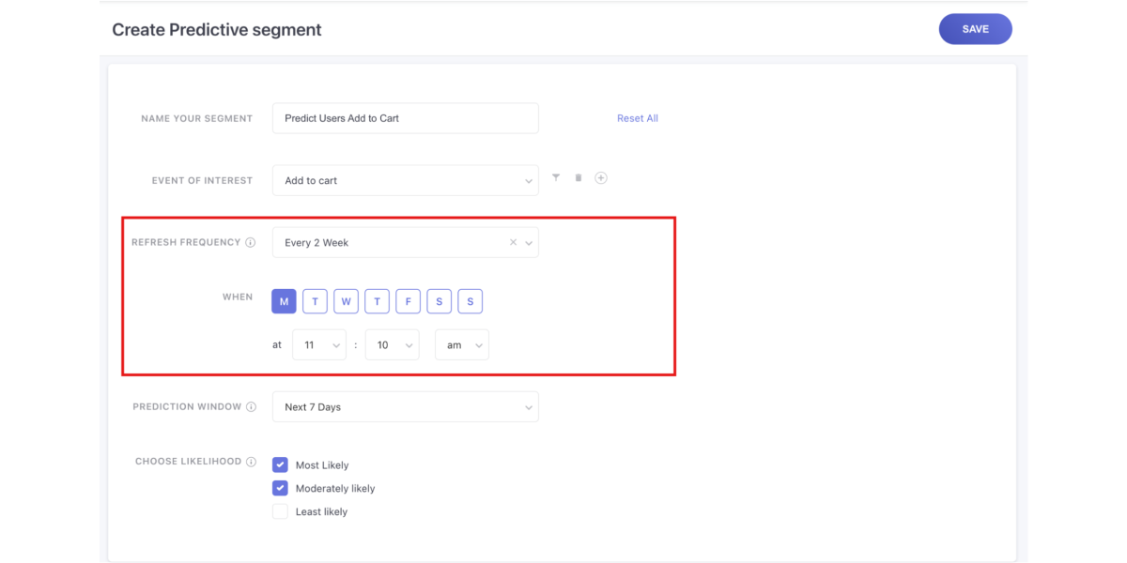Click the Reset All link
The width and height of the screenshot is (1127, 563).
tap(638, 118)
